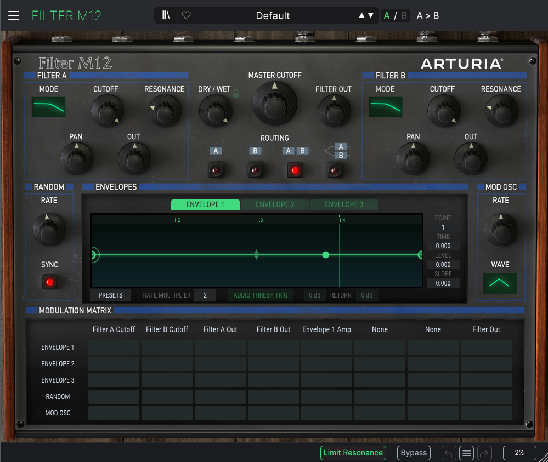The image size is (548, 462).
Task: Open the hamburger main menu
Action: click(14, 16)
